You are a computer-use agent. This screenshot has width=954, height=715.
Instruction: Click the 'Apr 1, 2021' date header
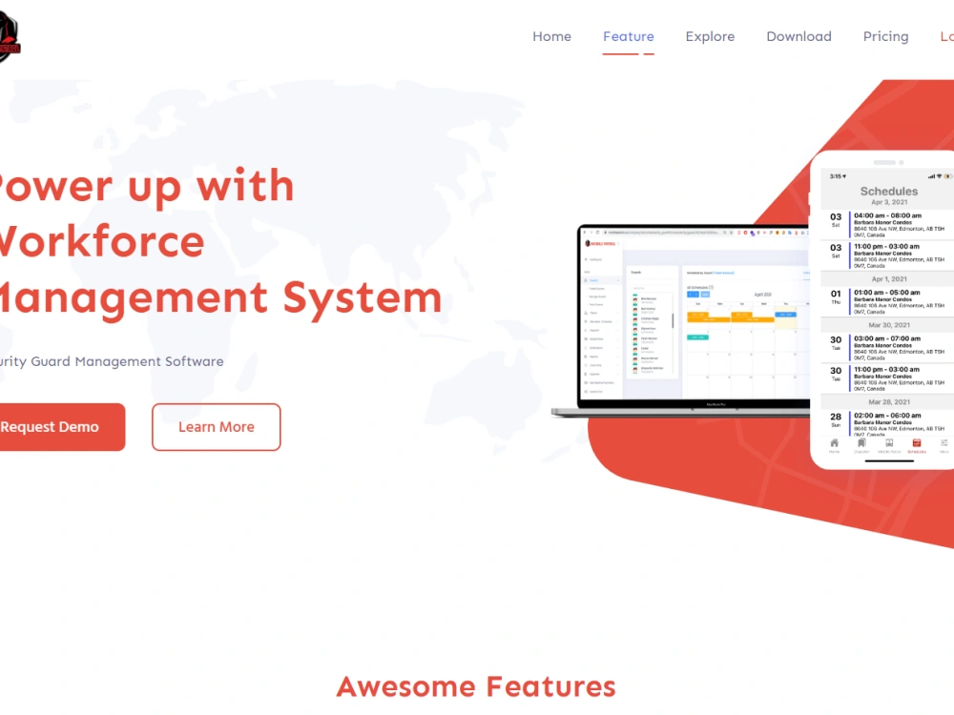click(889, 279)
